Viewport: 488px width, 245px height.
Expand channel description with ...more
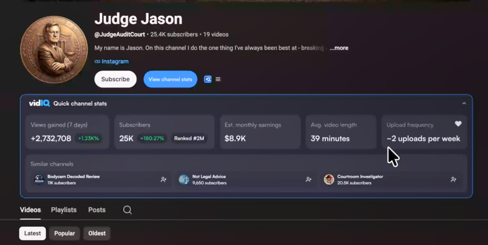tap(339, 48)
